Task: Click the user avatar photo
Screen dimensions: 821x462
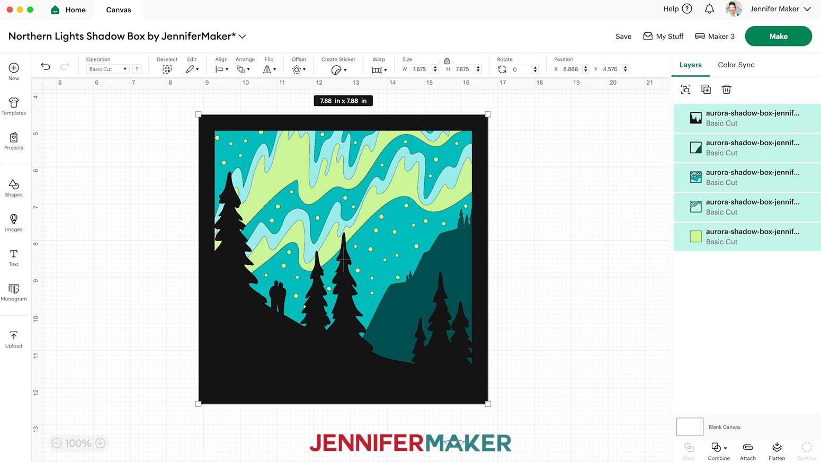Action: pos(734,9)
